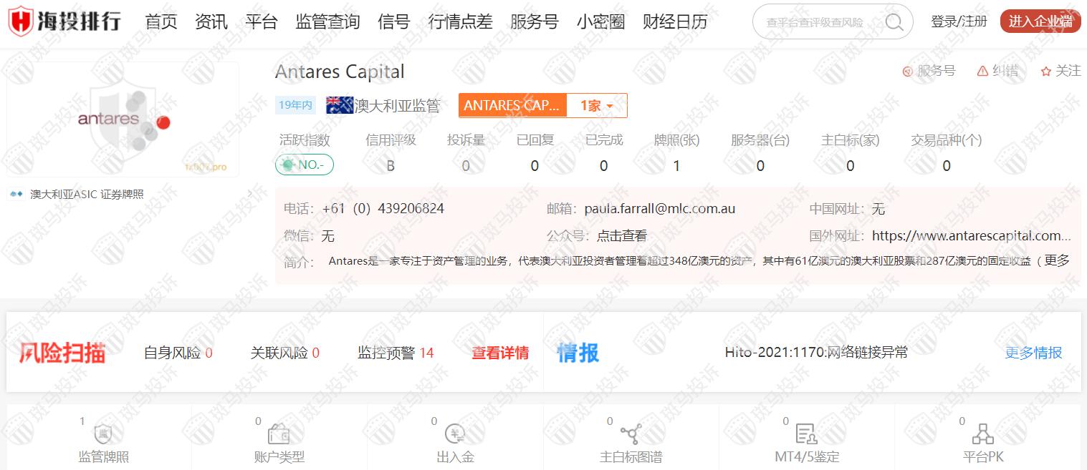Click the Antares logo thumbnail
Image resolution: width=1087 pixels, height=470 pixels.
coord(123,119)
